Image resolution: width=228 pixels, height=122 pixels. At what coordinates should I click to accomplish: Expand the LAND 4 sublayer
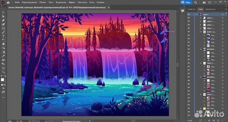click(200, 18)
